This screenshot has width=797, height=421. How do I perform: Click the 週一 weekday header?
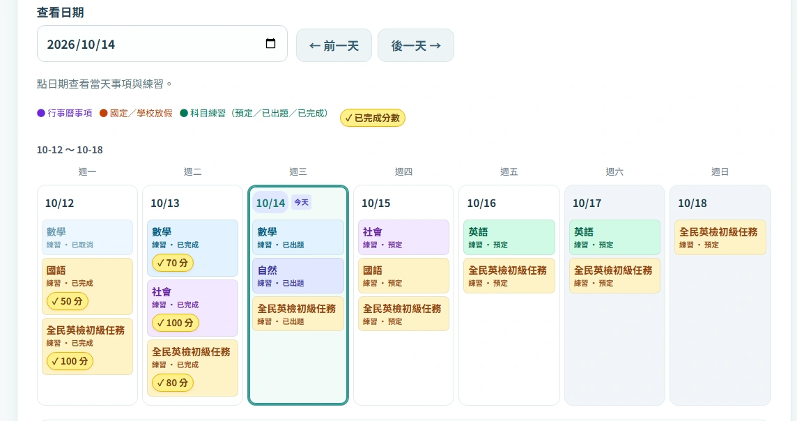[x=87, y=172]
